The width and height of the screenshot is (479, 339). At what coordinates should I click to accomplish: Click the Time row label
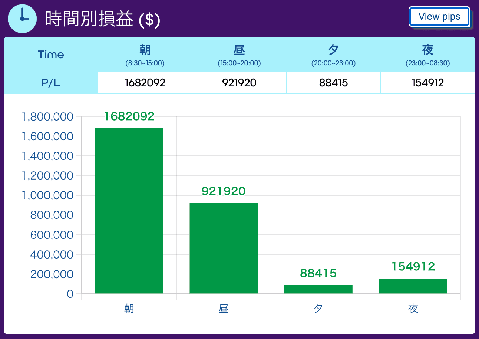(x=51, y=55)
